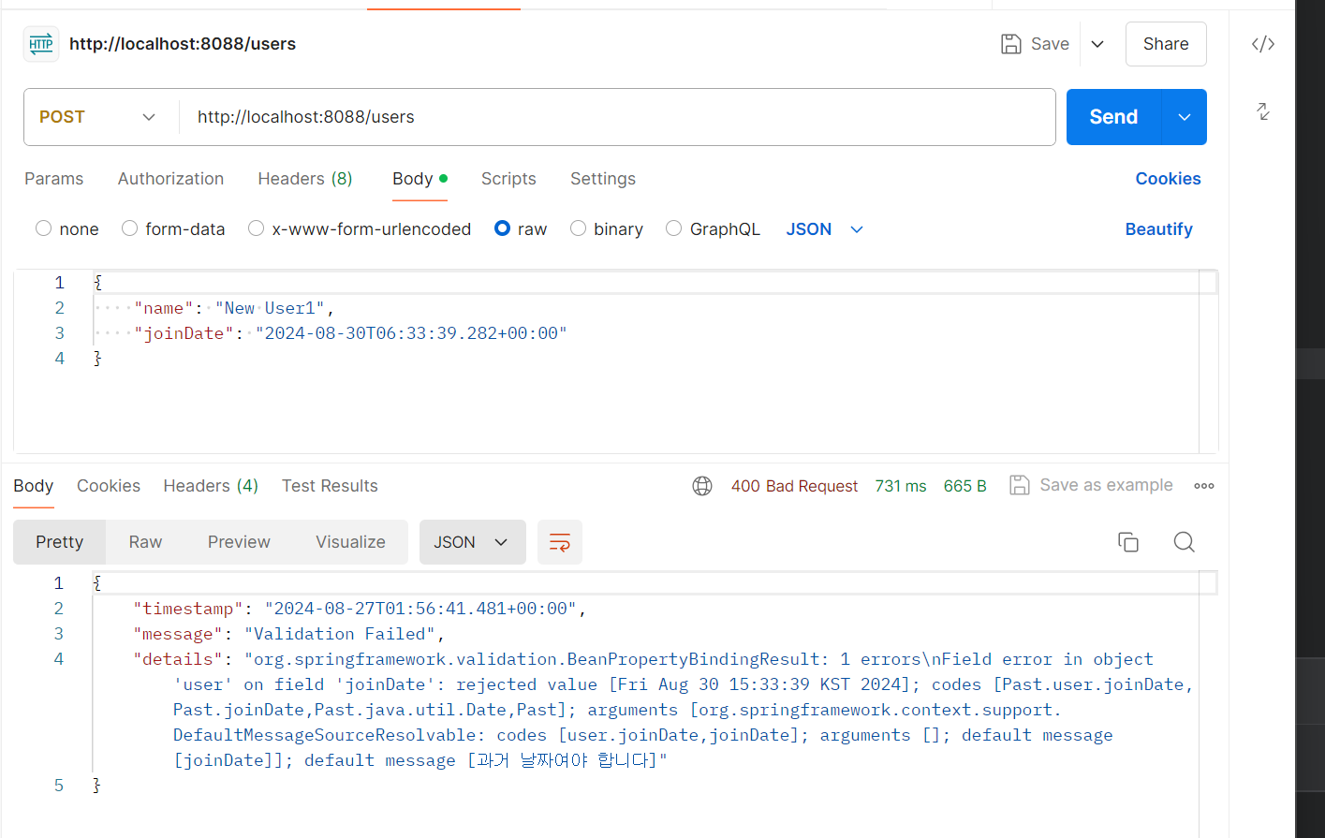Open the response Cookies tab
The image size is (1325, 838).
pos(109,486)
